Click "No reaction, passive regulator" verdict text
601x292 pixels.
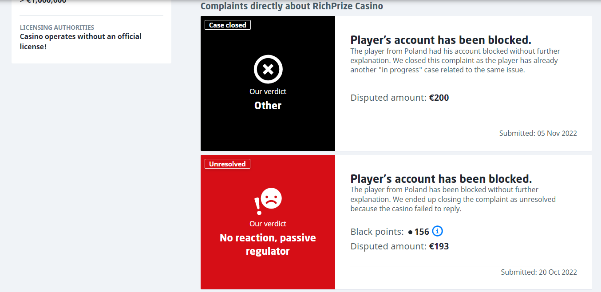268,245
